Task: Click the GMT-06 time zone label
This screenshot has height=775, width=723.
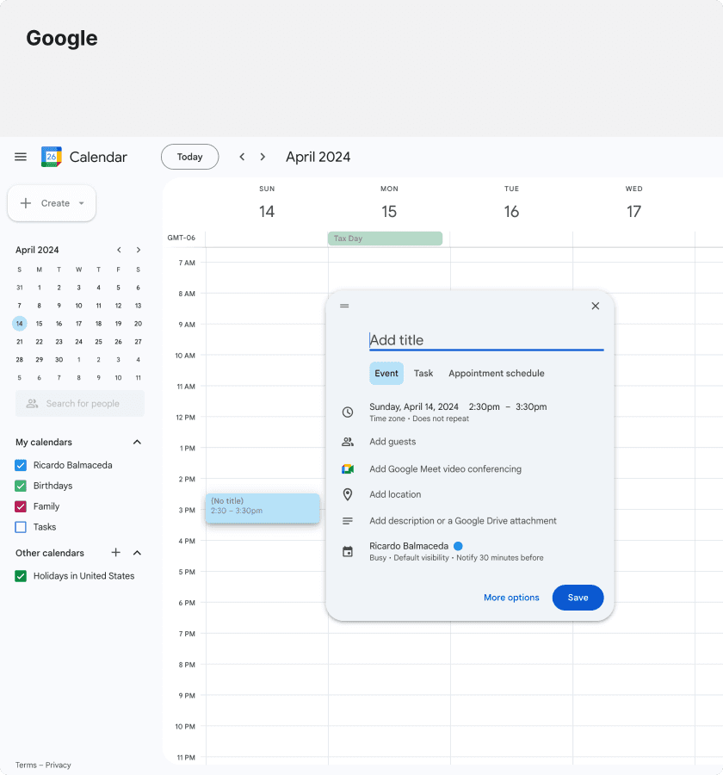Action: pyautogui.click(x=182, y=238)
